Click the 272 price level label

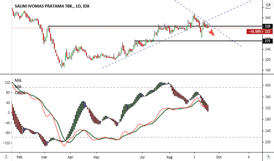click(268, 41)
